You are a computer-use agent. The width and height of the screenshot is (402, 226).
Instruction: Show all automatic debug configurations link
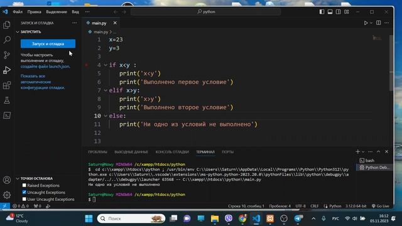click(43, 82)
